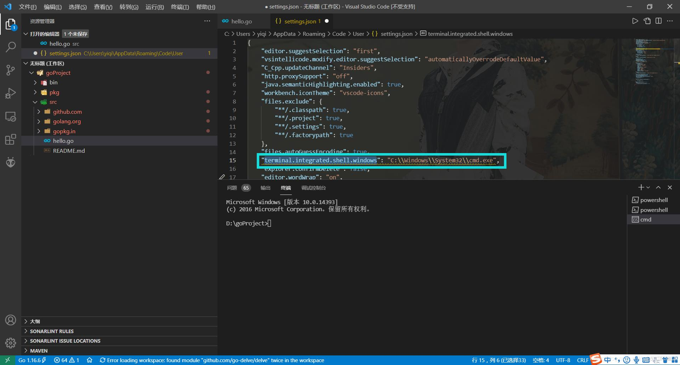Run the file with the play icon

coord(635,21)
